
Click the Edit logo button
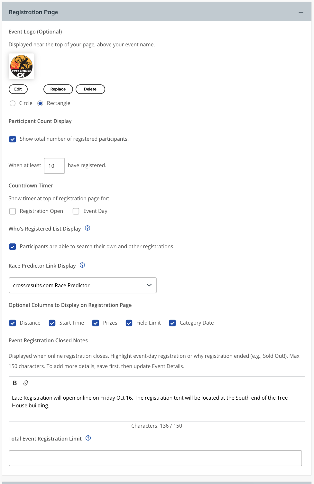(18, 89)
